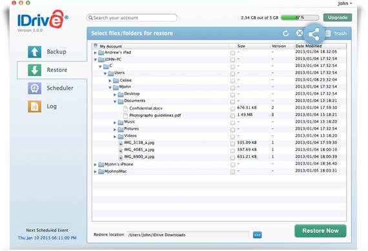This screenshot has height=251, width=368.
Task: Expand the MjohnsiMac tree node
Action: (x=96, y=172)
